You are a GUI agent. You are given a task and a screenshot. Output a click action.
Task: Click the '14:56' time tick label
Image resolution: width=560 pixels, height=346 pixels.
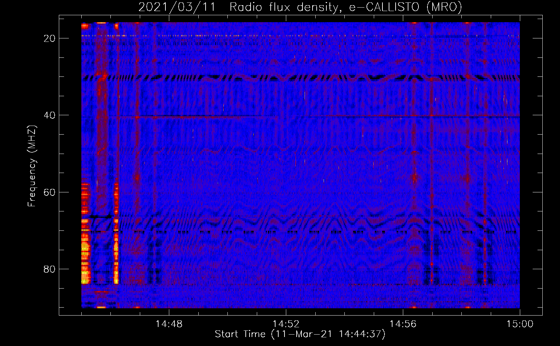click(403, 324)
